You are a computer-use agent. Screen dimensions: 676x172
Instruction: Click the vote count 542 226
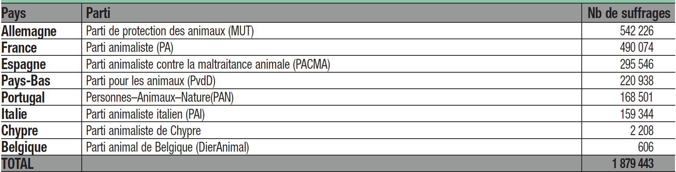point(636,31)
